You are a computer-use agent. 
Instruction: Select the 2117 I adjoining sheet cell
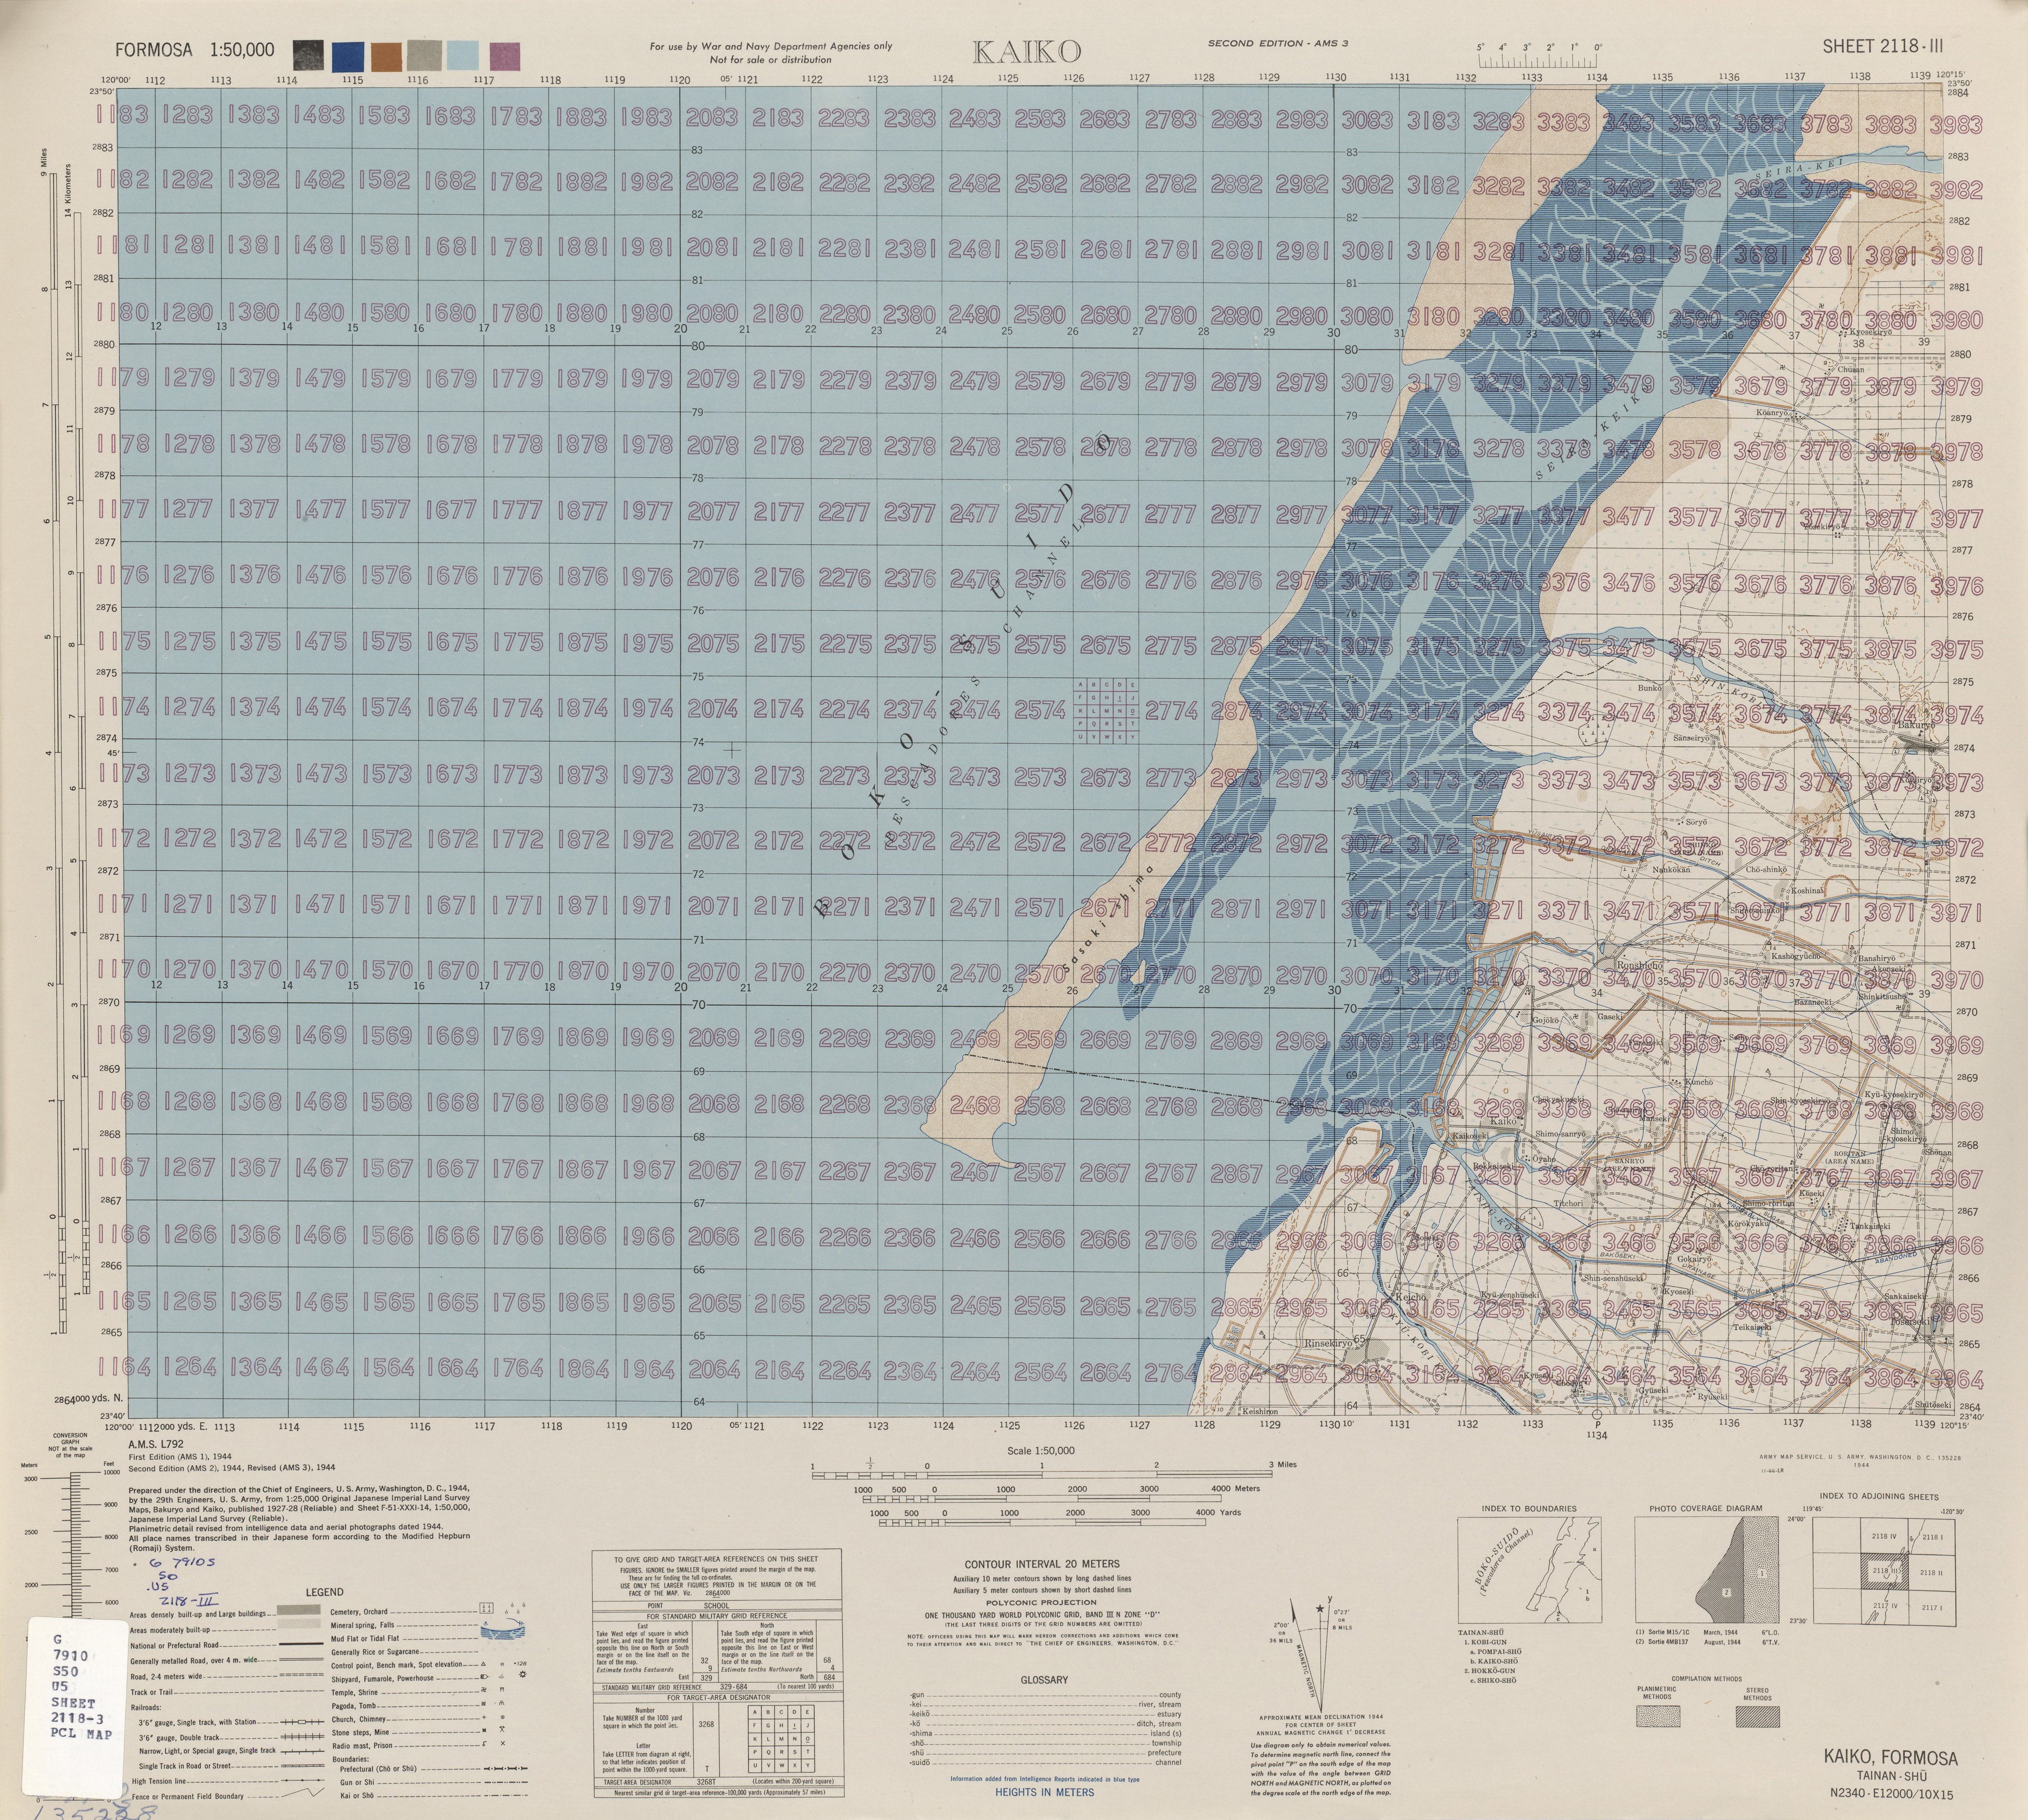[1932, 1608]
